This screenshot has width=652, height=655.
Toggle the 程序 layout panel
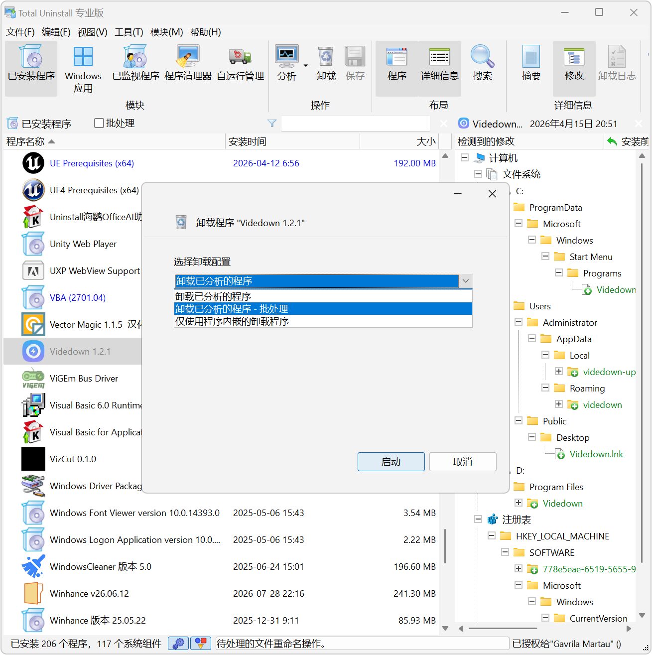(x=397, y=68)
